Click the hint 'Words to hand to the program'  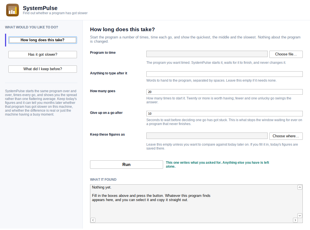tap(211, 80)
